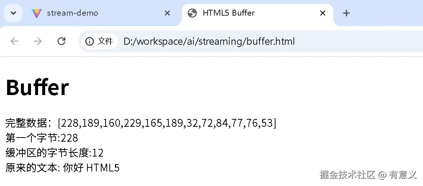Click the 缓冲区的字节长度:12 line
Image resolution: width=423 pixels, height=186 pixels.
55,153
